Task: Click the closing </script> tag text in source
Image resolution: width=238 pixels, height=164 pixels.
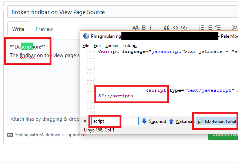Action: [121, 96]
